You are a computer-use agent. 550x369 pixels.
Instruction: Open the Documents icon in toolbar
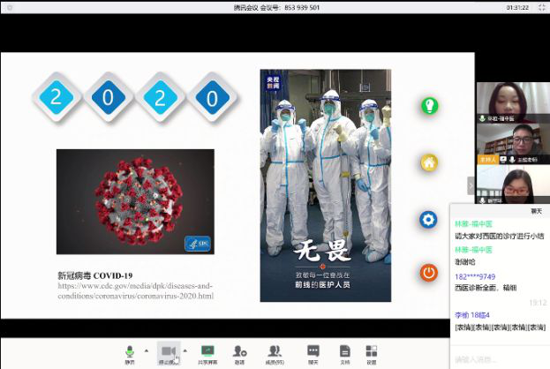click(344, 352)
